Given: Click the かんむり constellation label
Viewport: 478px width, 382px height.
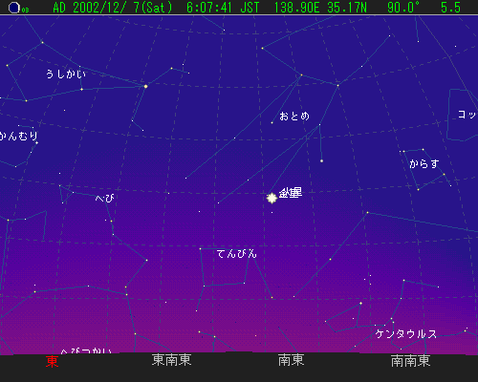Looking at the screenshot, I should [18, 136].
